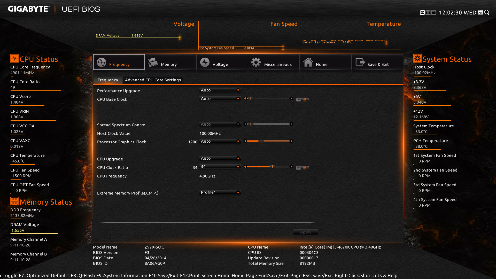
Task: Click the System Status gear icon
Action: coord(417,58)
